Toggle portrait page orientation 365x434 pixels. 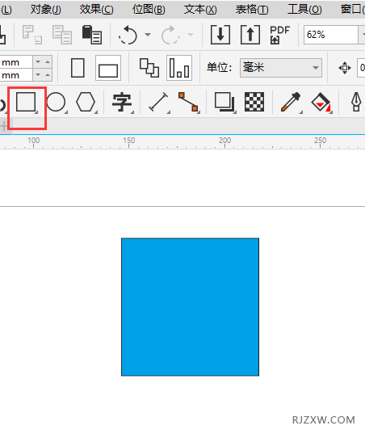point(78,68)
